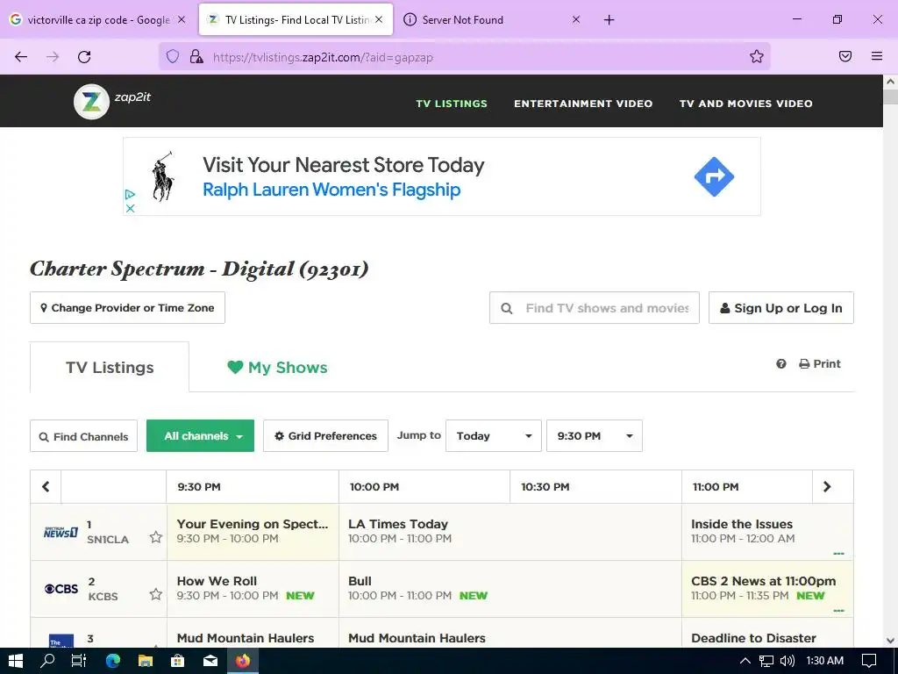Expand the All channels dropdown
Viewport: 898px width, 674px height.
coord(201,435)
